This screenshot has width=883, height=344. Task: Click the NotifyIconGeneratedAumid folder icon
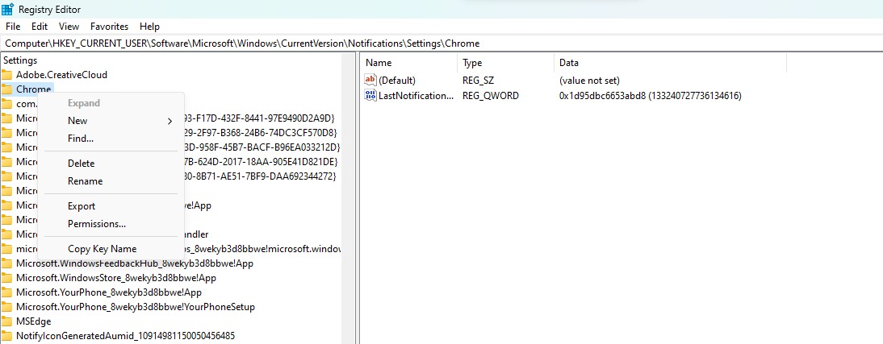click(x=7, y=336)
